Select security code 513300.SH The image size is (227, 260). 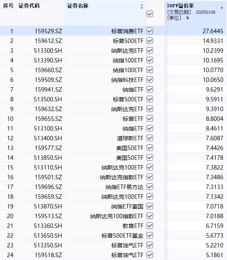point(48,51)
